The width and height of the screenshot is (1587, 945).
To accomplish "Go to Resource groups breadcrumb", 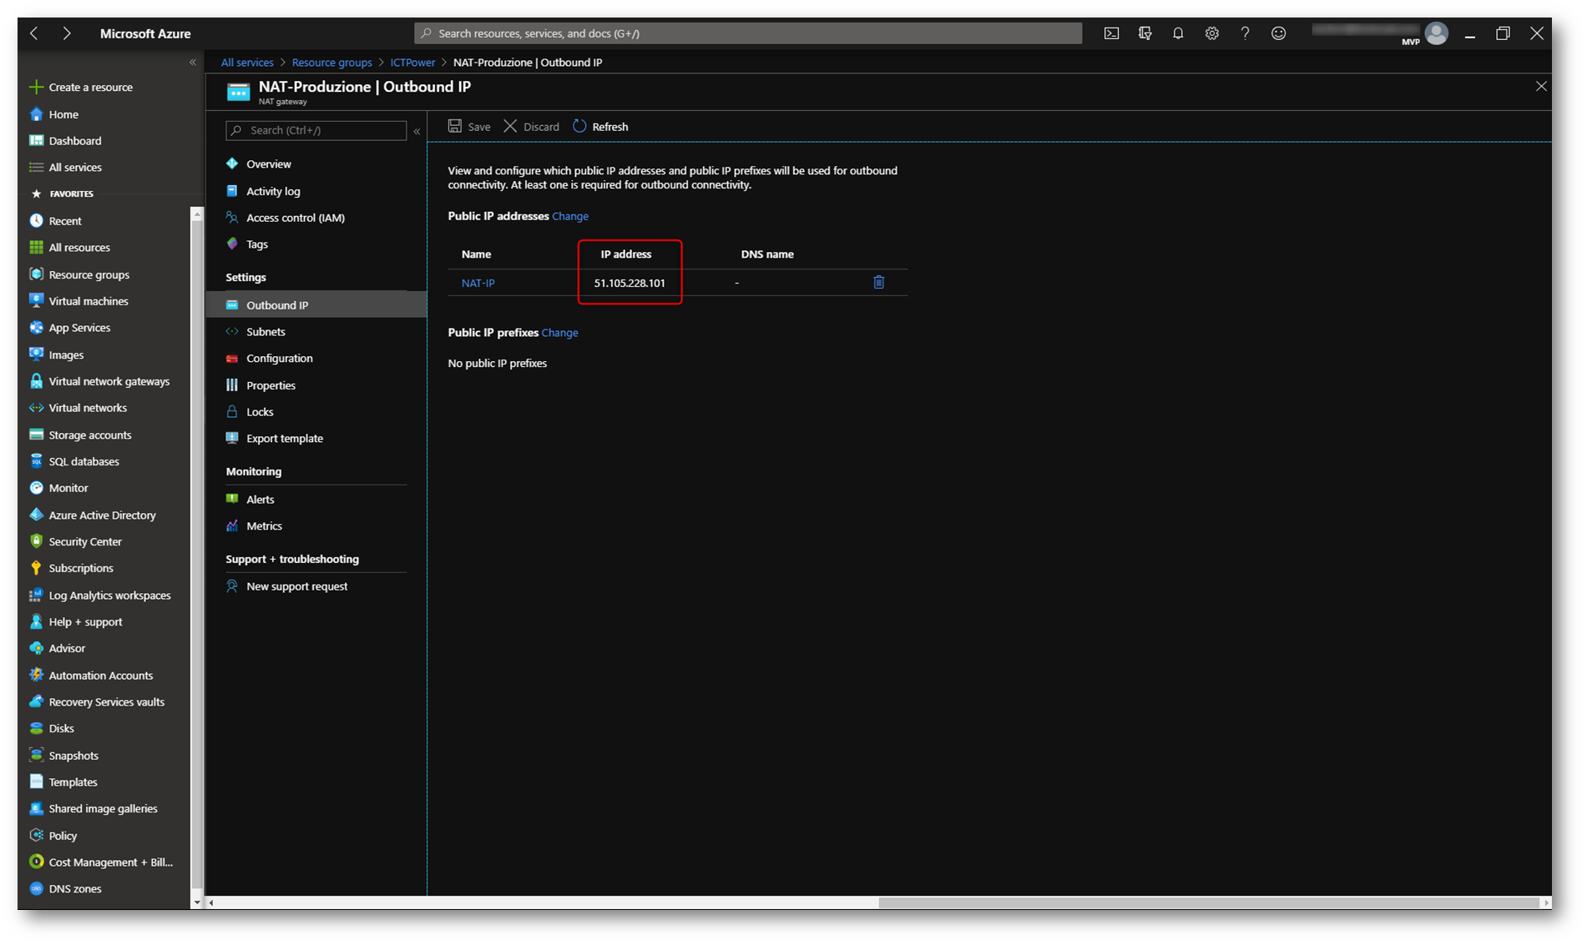I will (331, 63).
